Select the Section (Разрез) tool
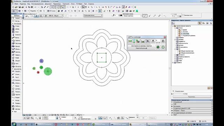Screen dimensions: 224x126 (16, 97)
